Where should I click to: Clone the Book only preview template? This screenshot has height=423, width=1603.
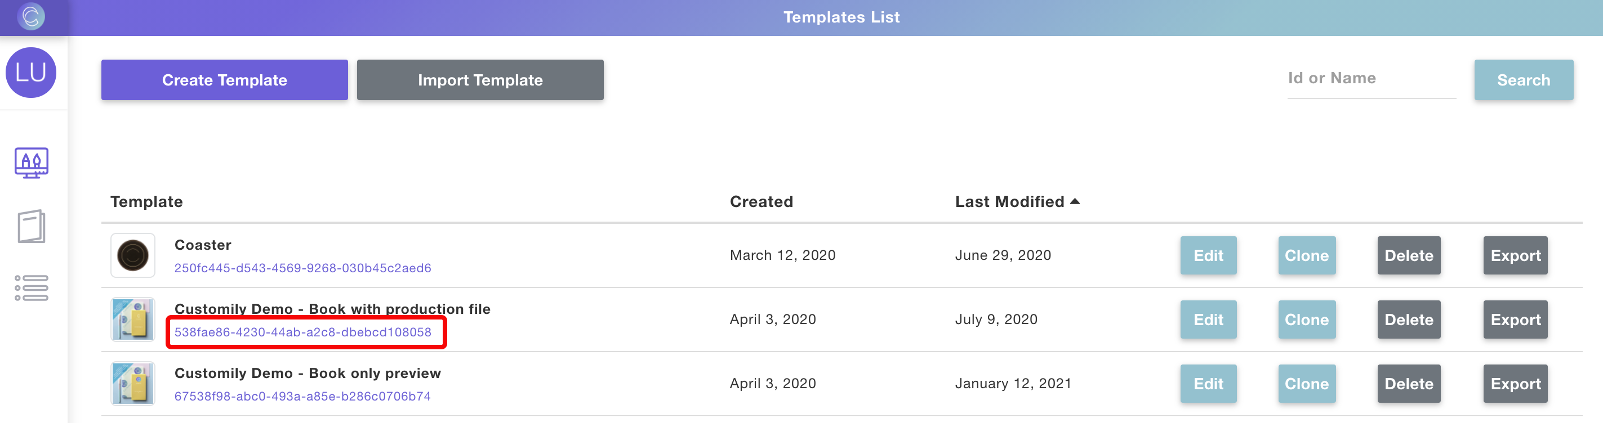coord(1306,384)
